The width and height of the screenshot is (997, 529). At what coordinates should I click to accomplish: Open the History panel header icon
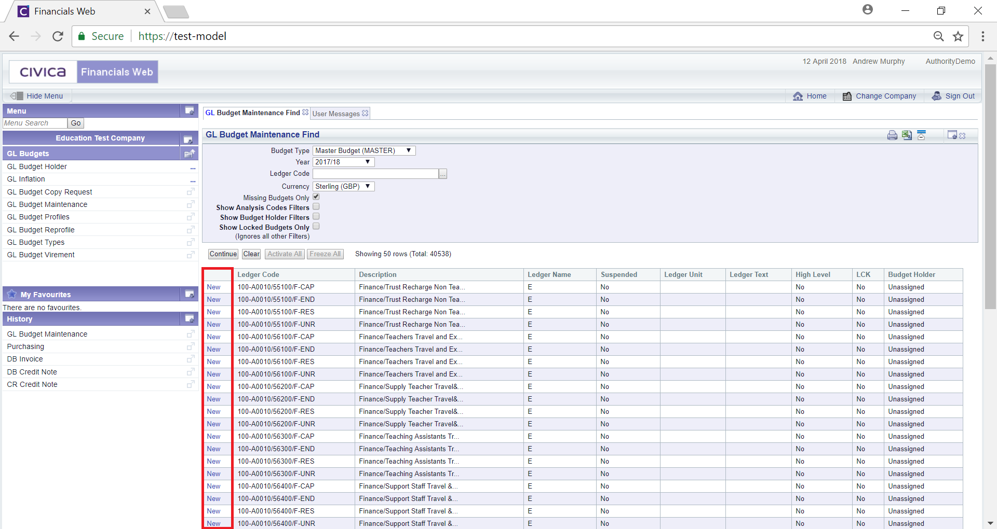pyautogui.click(x=190, y=318)
